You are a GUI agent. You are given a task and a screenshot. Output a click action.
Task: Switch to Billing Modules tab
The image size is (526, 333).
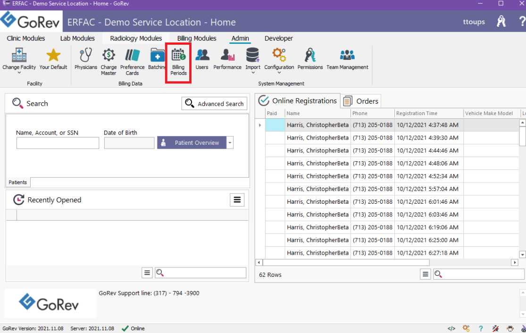197,38
